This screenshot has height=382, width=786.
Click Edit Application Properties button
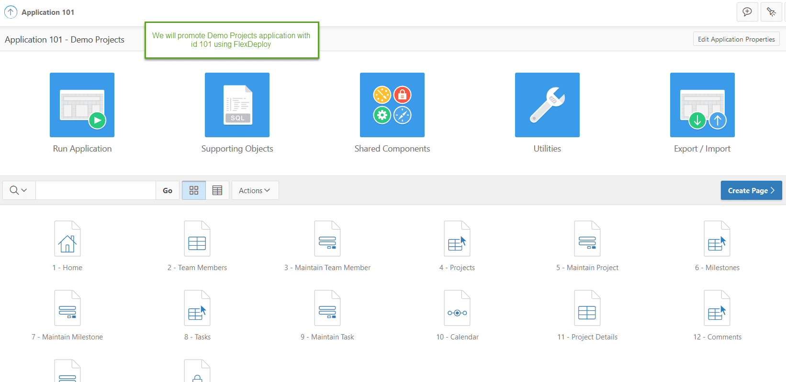pos(736,39)
